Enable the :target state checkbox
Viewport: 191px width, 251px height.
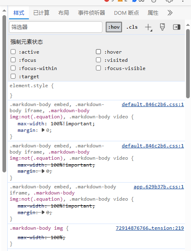13,76
